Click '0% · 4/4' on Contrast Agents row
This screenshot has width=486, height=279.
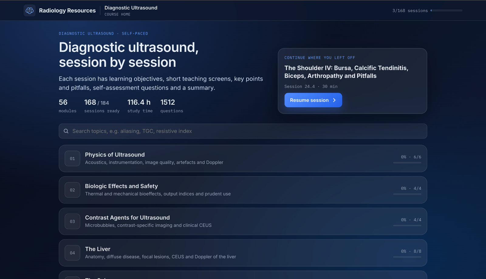pos(411,220)
